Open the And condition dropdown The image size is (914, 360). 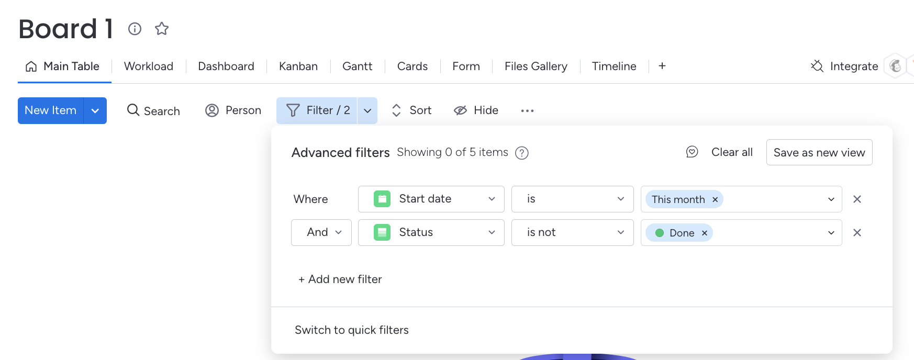(321, 232)
